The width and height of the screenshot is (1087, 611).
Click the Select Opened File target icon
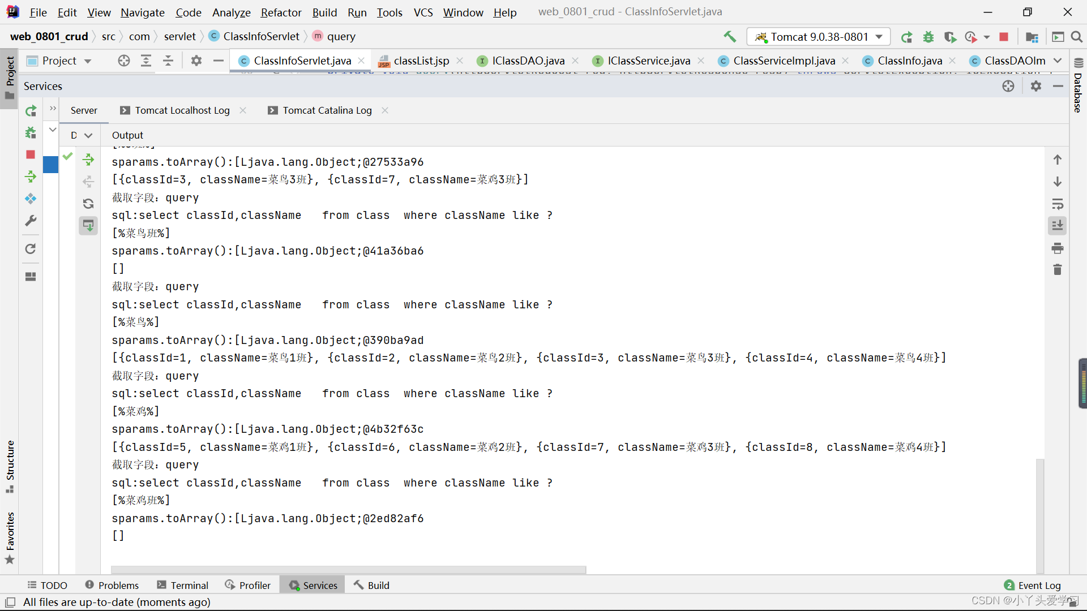point(124,61)
